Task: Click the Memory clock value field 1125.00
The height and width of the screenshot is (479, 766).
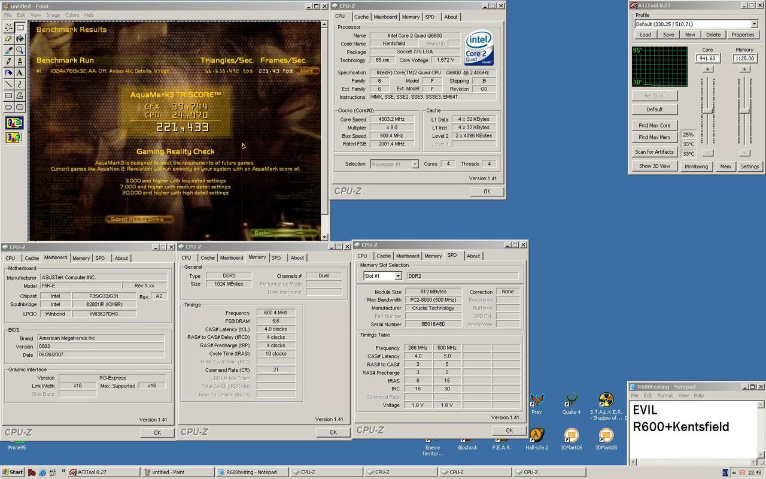Action: (x=744, y=59)
